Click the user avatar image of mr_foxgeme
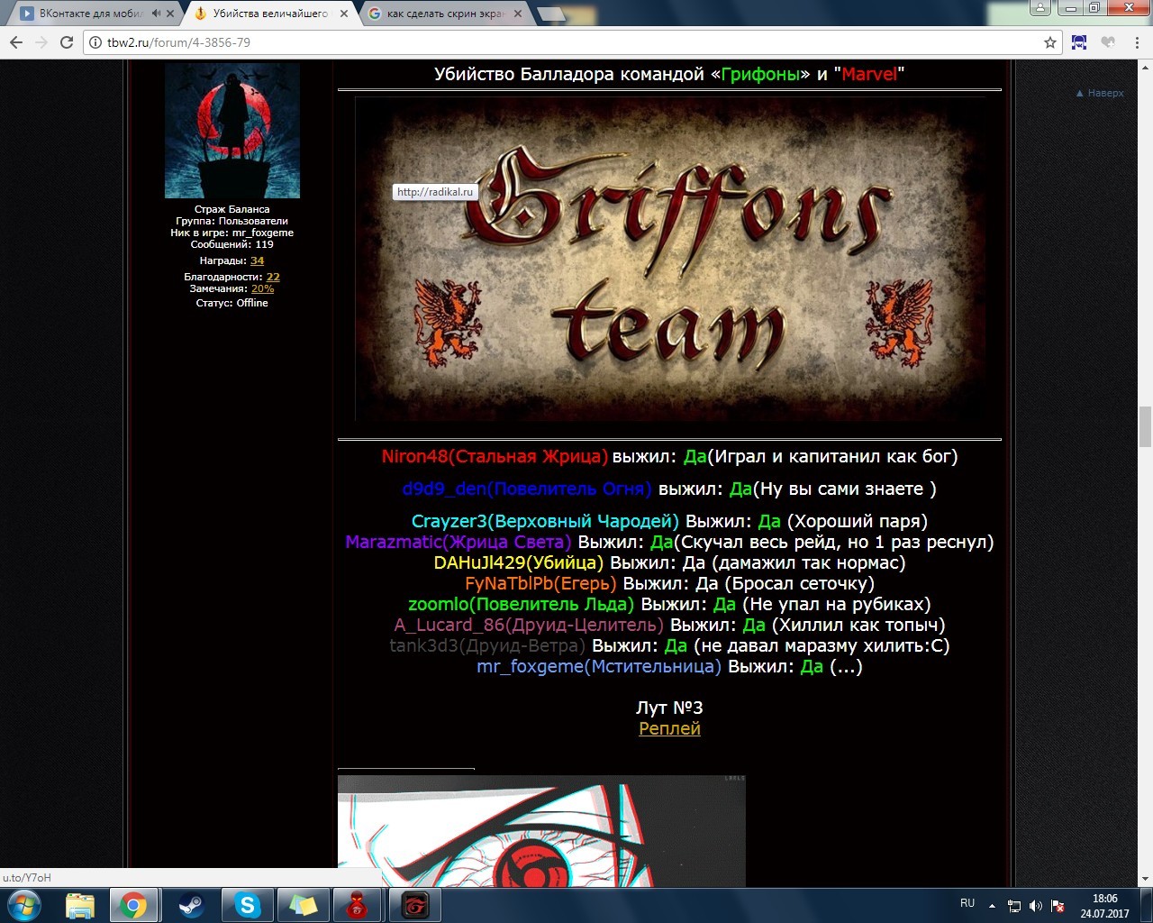Screen dimensions: 1153x923 [x=232, y=131]
